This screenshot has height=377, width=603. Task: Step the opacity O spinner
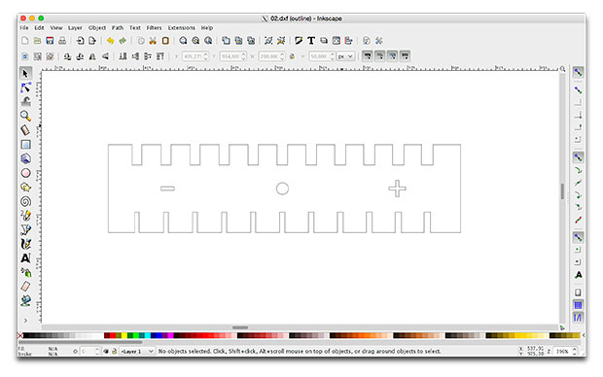tap(97, 352)
